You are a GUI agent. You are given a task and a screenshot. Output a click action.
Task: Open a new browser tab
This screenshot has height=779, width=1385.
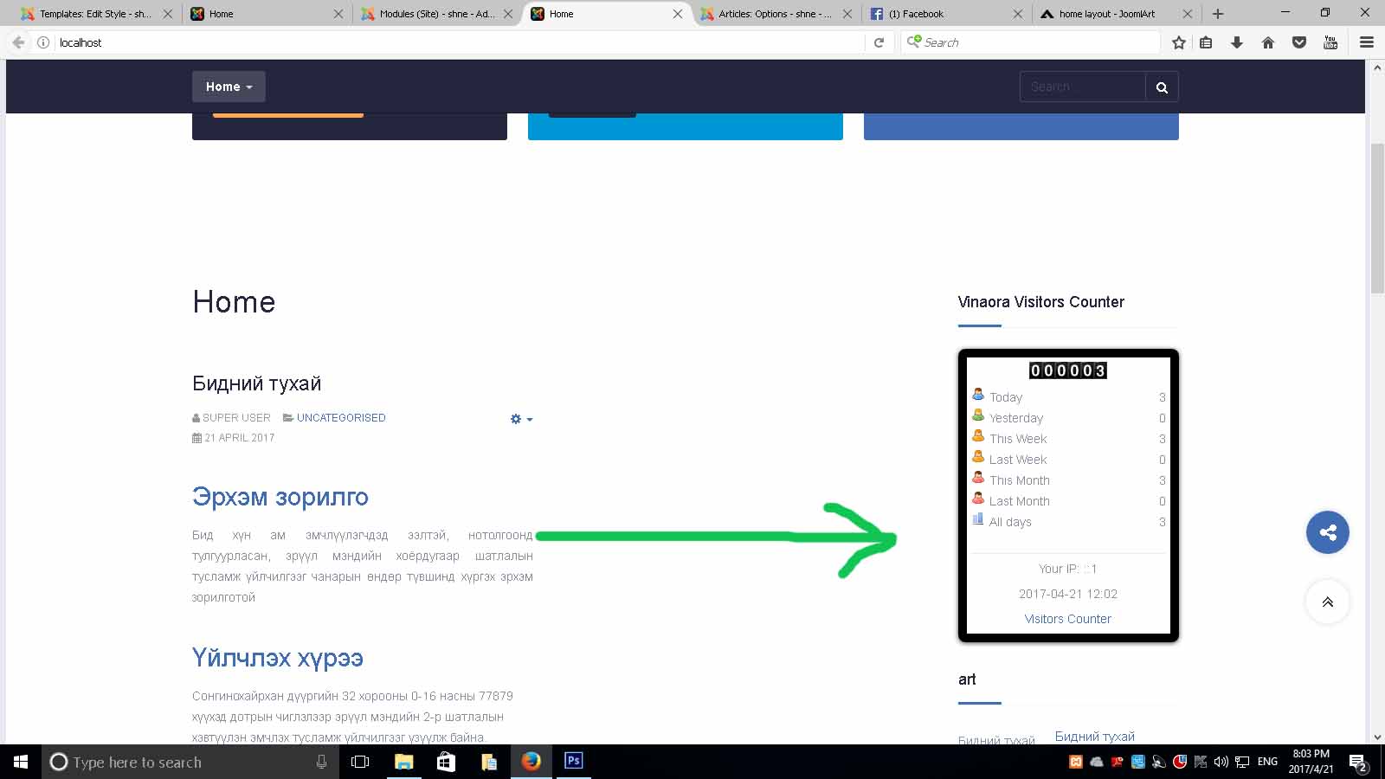point(1218,14)
